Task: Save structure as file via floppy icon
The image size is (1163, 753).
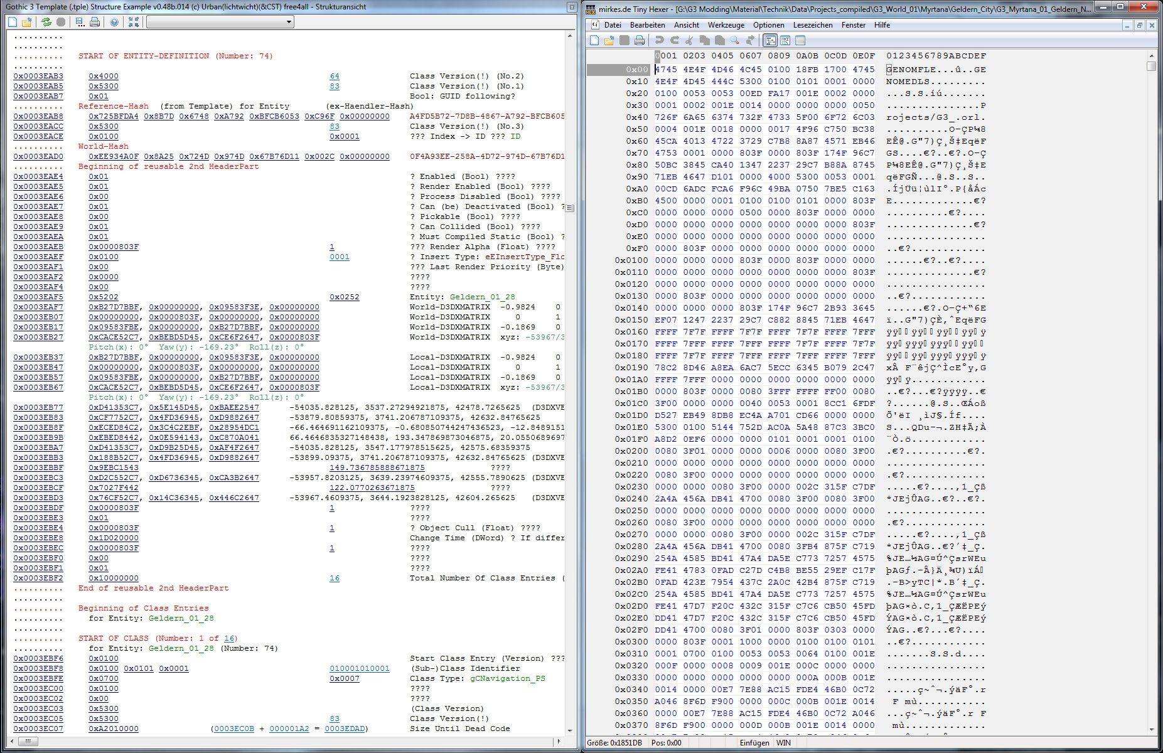Action: point(80,22)
